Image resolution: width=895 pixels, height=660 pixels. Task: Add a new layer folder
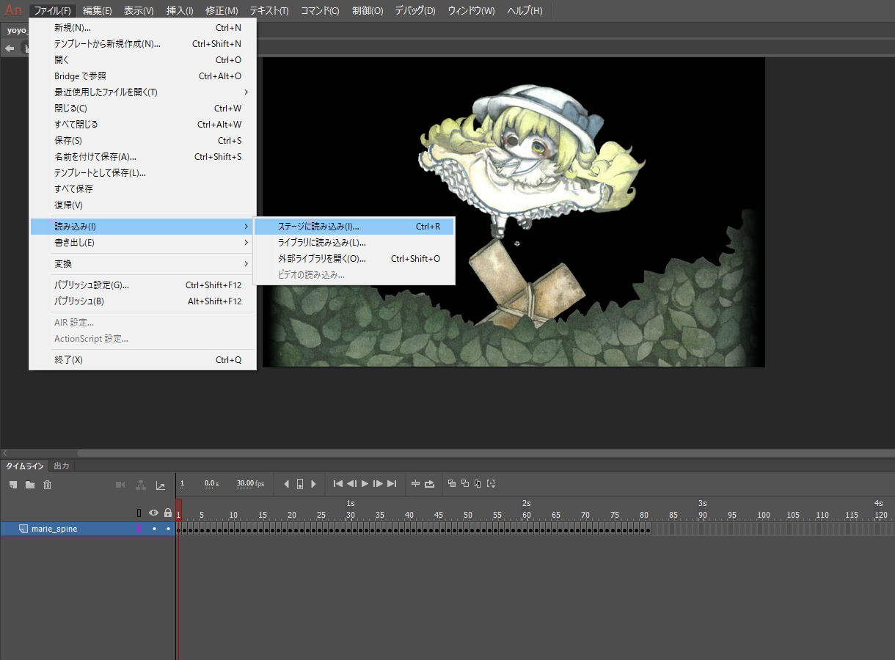tap(30, 485)
